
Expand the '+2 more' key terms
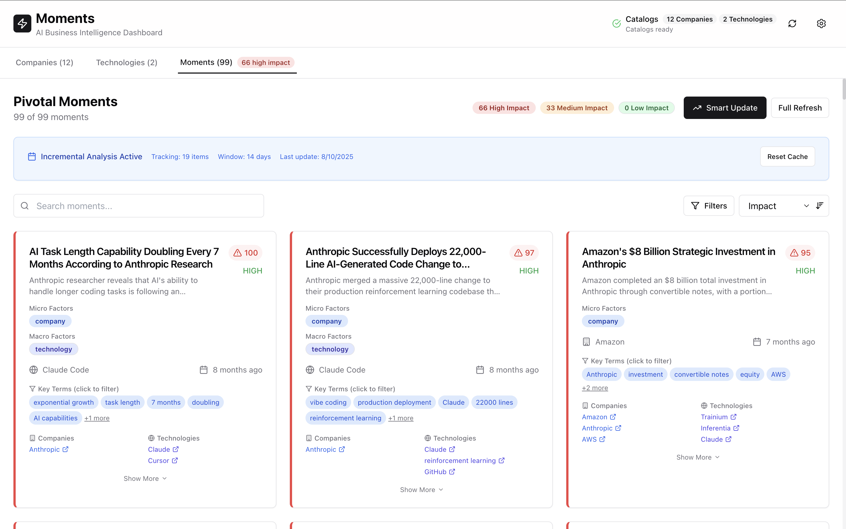595,388
